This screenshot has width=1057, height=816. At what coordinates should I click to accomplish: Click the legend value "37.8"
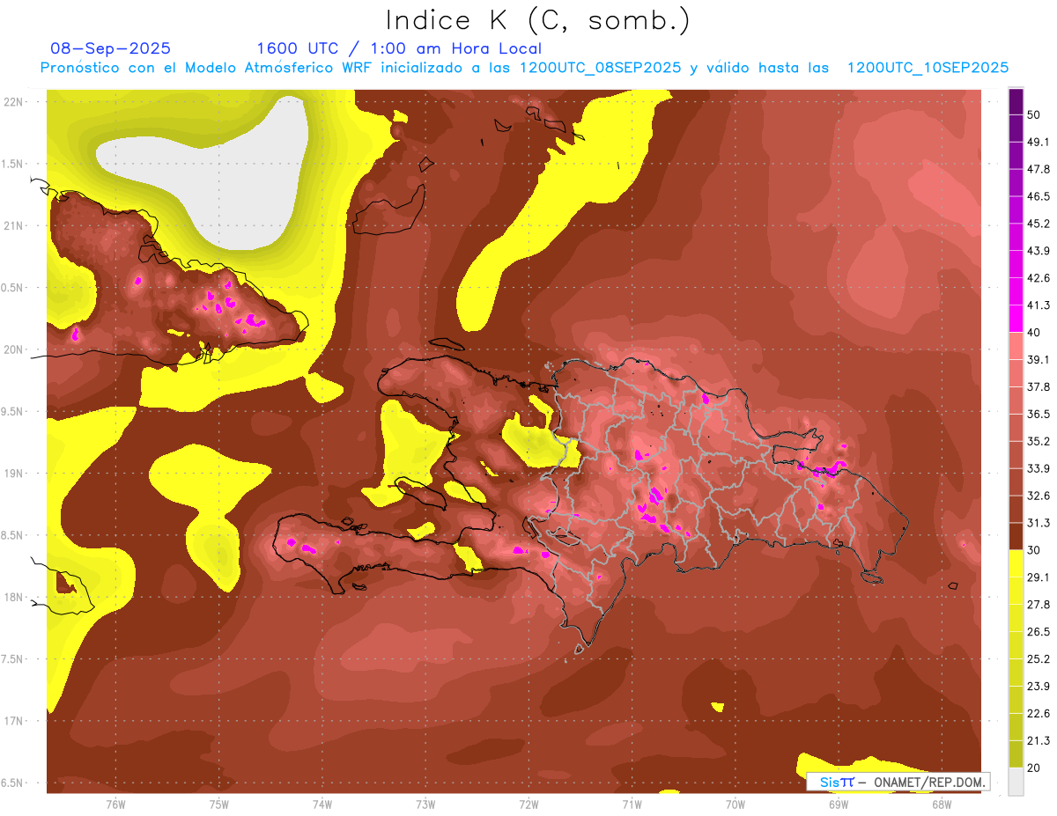[x=1038, y=386]
